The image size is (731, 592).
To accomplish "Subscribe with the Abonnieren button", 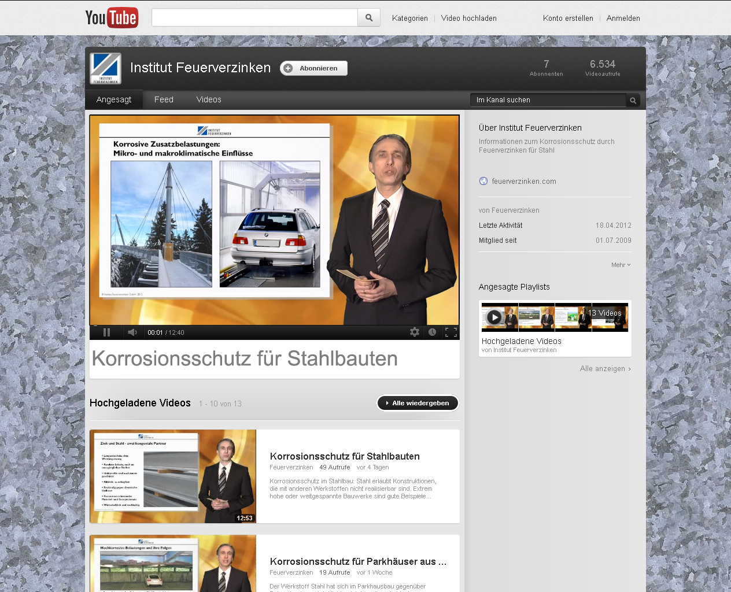I will point(313,68).
